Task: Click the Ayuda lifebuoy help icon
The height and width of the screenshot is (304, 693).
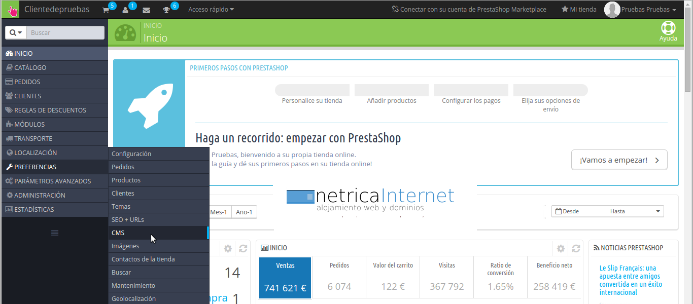Action: 668,28
